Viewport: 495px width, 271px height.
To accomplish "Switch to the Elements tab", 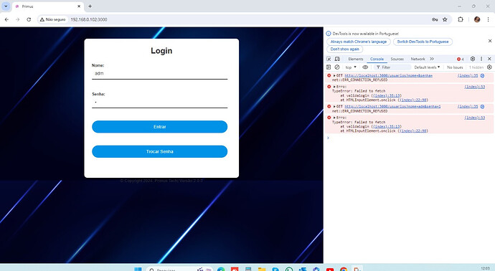I will pos(355,59).
